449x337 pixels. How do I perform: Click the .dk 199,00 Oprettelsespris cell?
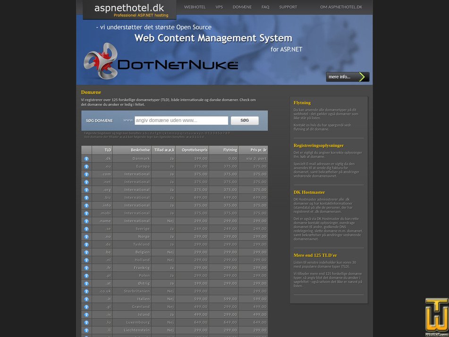(192, 158)
